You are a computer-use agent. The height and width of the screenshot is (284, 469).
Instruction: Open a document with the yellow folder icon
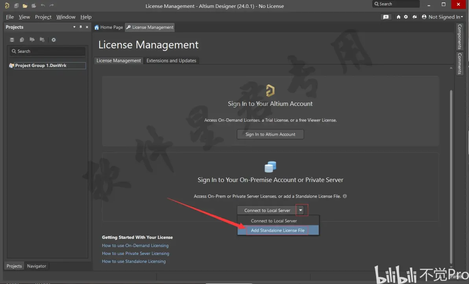[25, 6]
